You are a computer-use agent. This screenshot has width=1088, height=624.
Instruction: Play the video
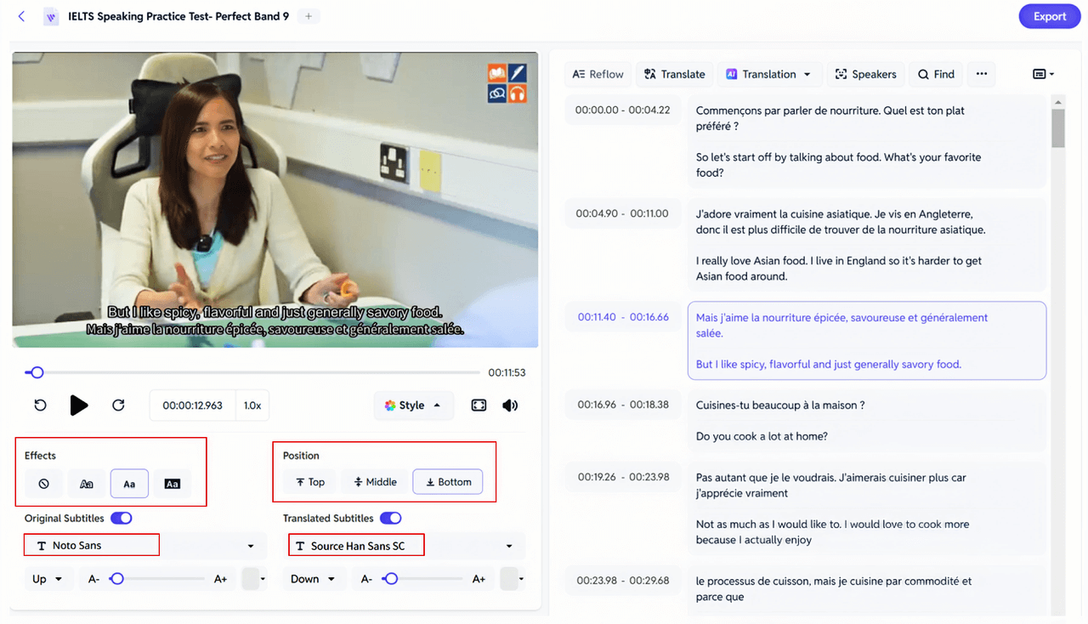(79, 406)
